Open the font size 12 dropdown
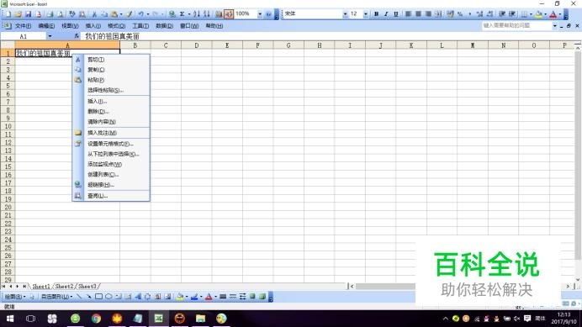The image size is (582, 327). tap(366, 14)
